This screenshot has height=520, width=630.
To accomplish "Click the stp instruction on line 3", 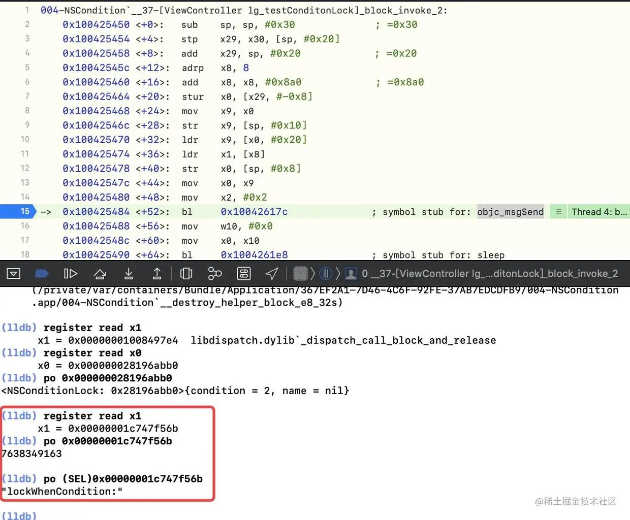I will coord(190,39).
